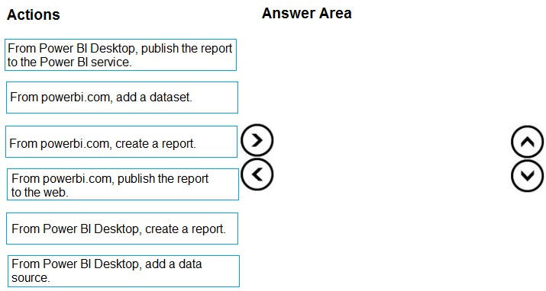The height and width of the screenshot is (291, 546).
Task: Reorder answer downward using the down chevron
Action: [527, 176]
